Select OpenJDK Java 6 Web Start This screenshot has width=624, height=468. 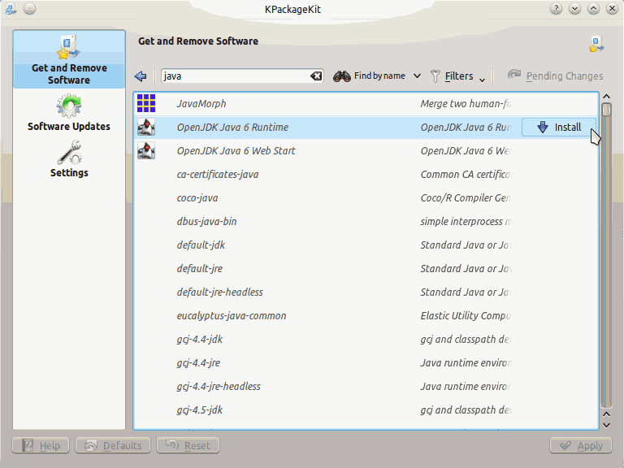pyautogui.click(x=366, y=151)
